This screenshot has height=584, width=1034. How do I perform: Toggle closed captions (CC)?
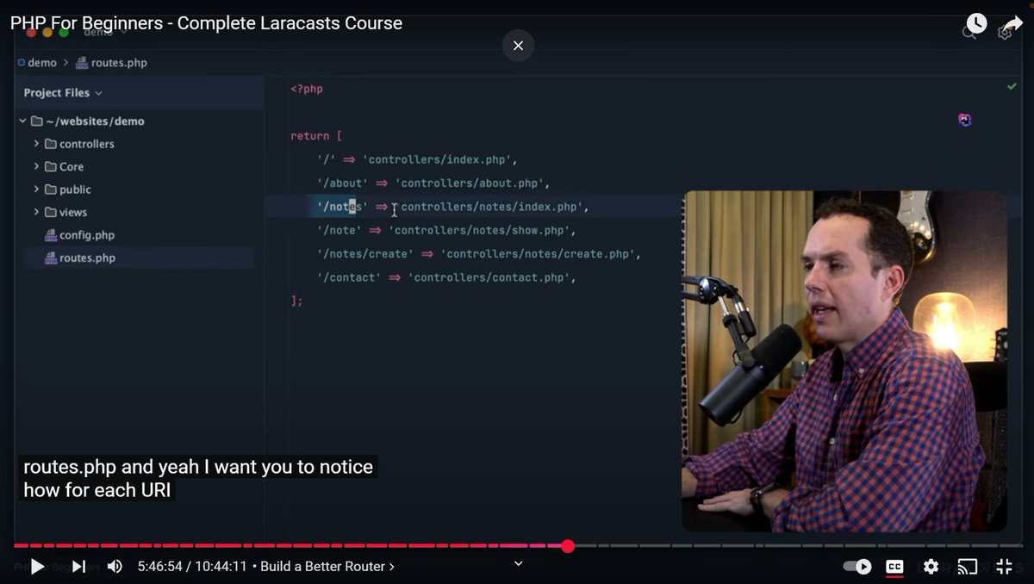[x=895, y=566]
